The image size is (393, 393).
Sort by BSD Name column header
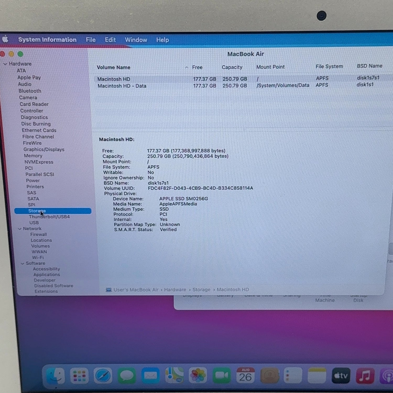tap(369, 66)
